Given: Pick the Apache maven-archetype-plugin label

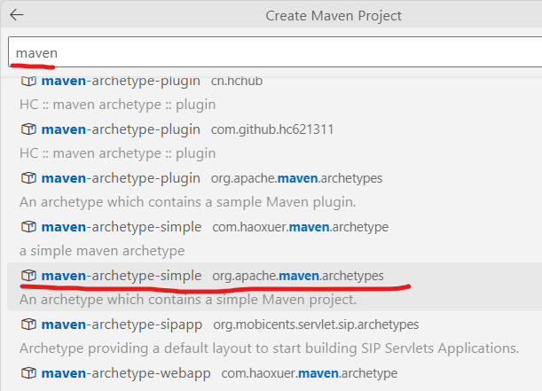Looking at the screenshot, I should click(x=121, y=178).
